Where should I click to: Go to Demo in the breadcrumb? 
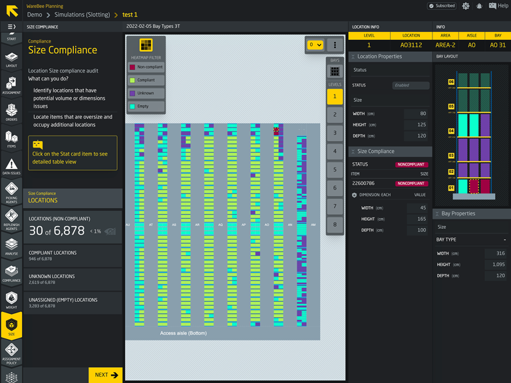35,15
